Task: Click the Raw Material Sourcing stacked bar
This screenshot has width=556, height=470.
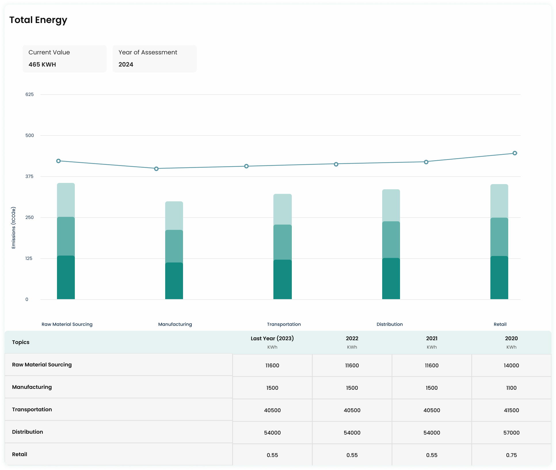Action: (66, 241)
